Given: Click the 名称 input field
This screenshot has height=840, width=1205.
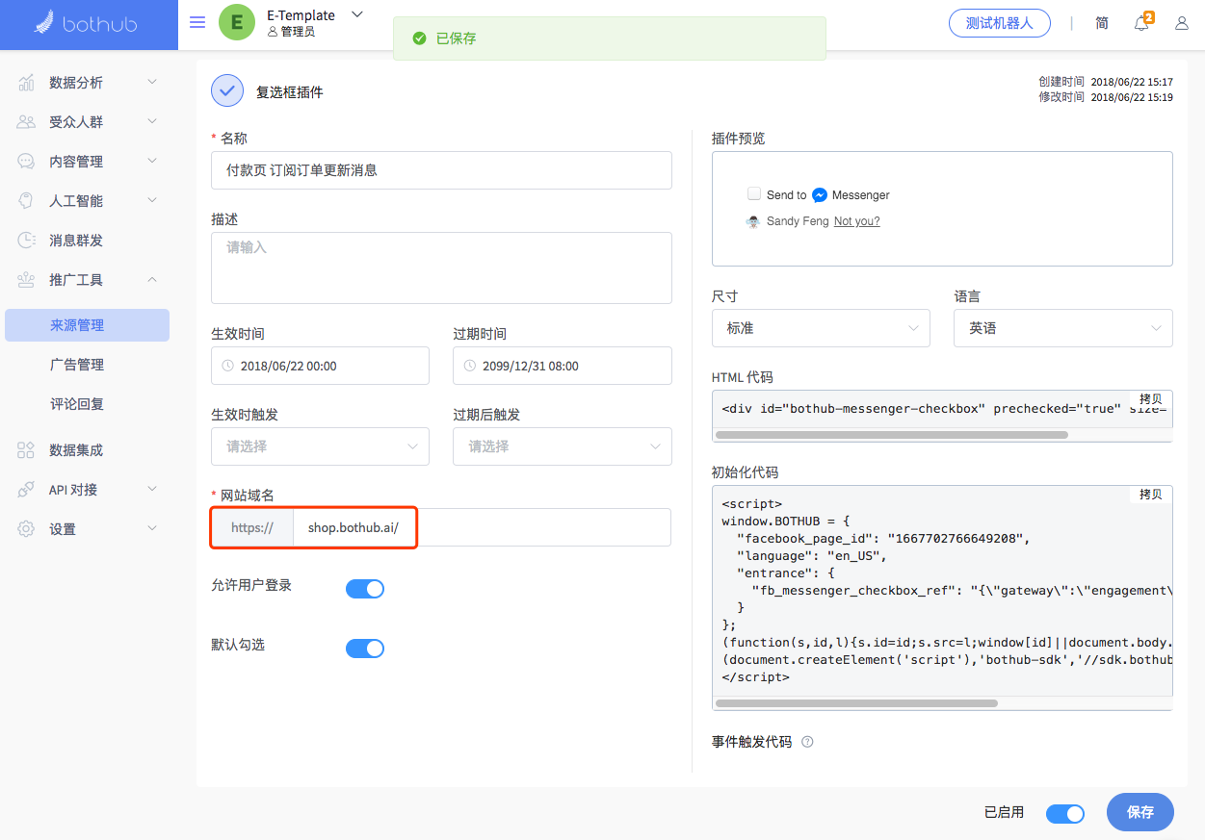Looking at the screenshot, I should tap(441, 170).
